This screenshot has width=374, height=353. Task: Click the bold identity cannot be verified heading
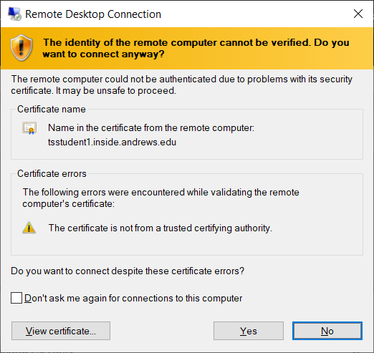196,48
